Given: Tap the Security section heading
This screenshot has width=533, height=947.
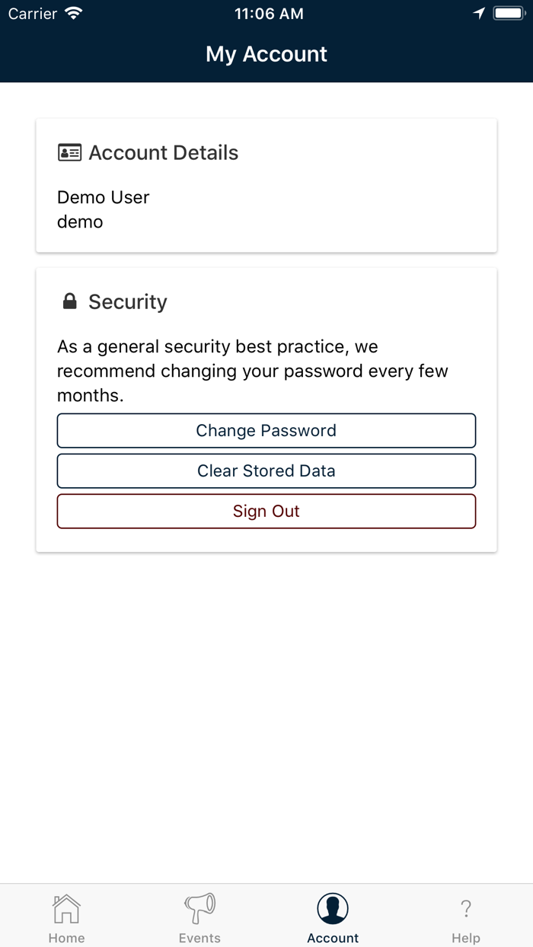Looking at the screenshot, I should (x=127, y=301).
